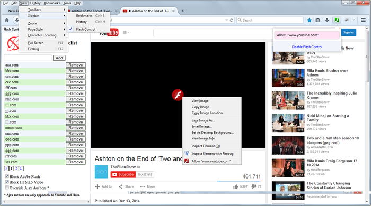Uncheck Flash Control in Sidebar submenu
This screenshot has height=206, width=371.
click(x=89, y=29)
